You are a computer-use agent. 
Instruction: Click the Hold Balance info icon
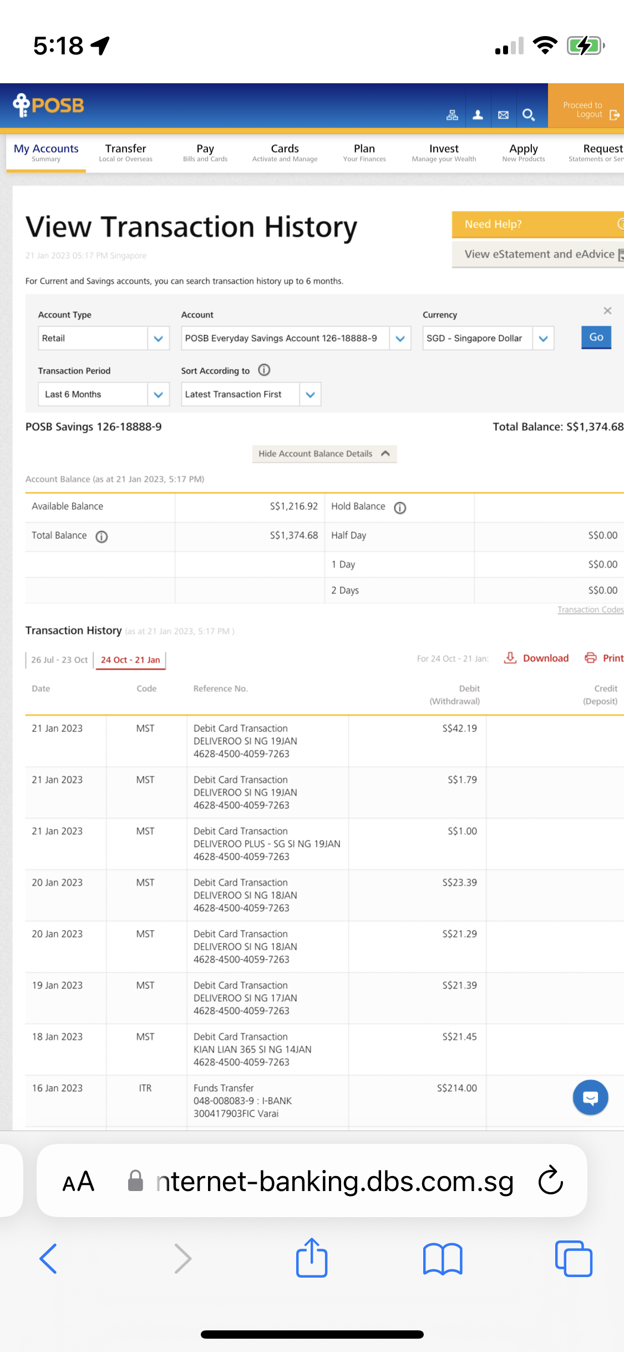tap(400, 508)
